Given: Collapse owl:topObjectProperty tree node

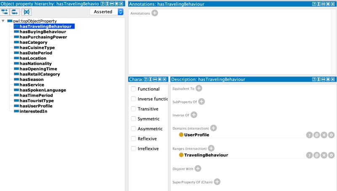Looking at the screenshot, I should 3,21.
